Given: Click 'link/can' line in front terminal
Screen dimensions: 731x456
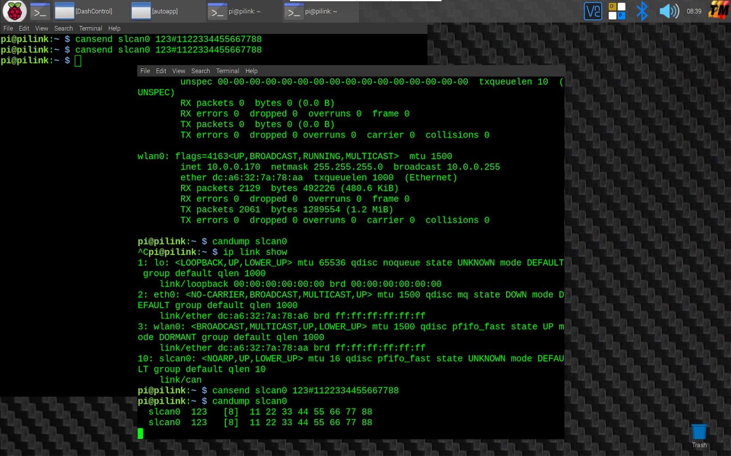Looking at the screenshot, I should click(181, 380).
